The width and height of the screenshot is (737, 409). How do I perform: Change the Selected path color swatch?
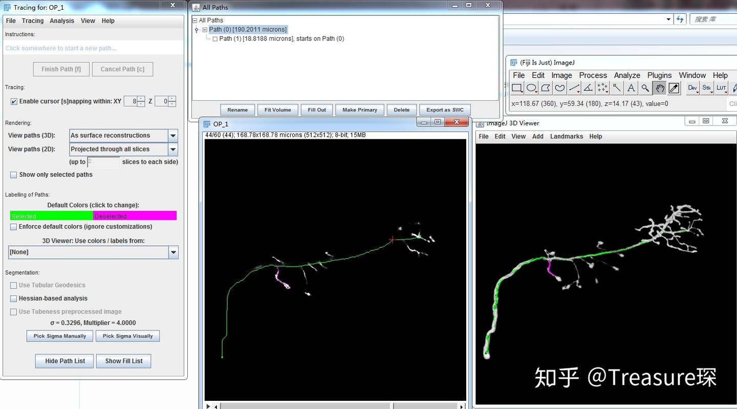click(51, 216)
